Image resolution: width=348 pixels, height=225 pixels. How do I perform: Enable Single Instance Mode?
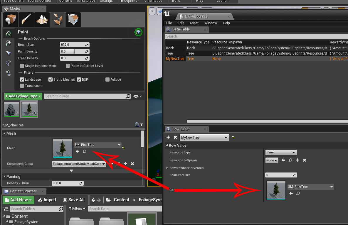pos(22,66)
